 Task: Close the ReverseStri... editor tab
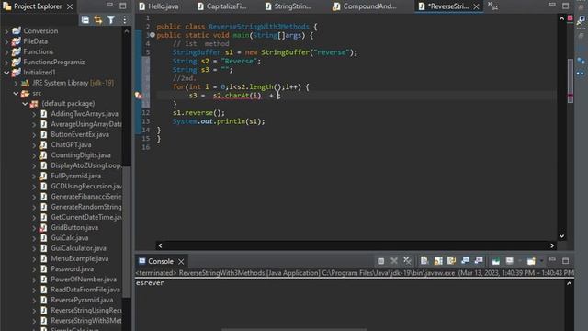(476, 6)
